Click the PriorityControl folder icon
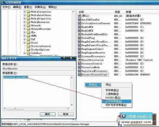The image size is (159, 127). tap(28, 46)
